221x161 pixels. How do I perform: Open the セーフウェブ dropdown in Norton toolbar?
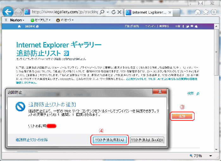43,20
